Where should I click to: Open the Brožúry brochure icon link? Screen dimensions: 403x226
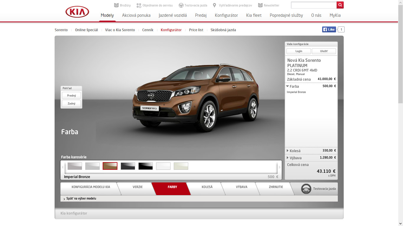point(116,5)
